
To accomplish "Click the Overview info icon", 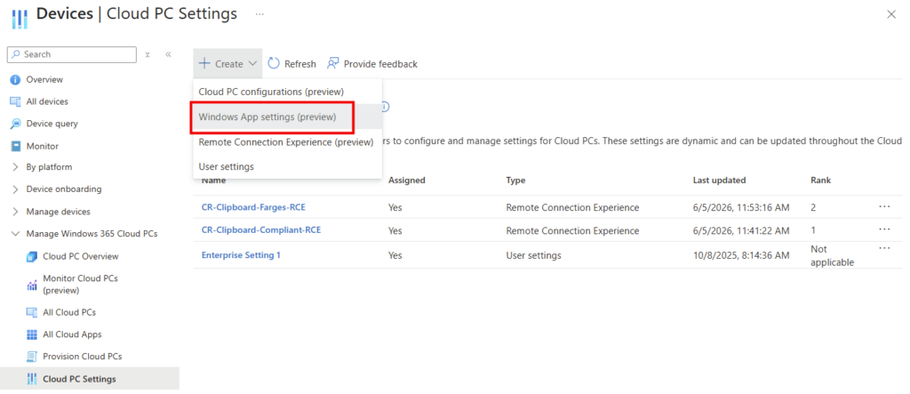I will click(x=16, y=80).
